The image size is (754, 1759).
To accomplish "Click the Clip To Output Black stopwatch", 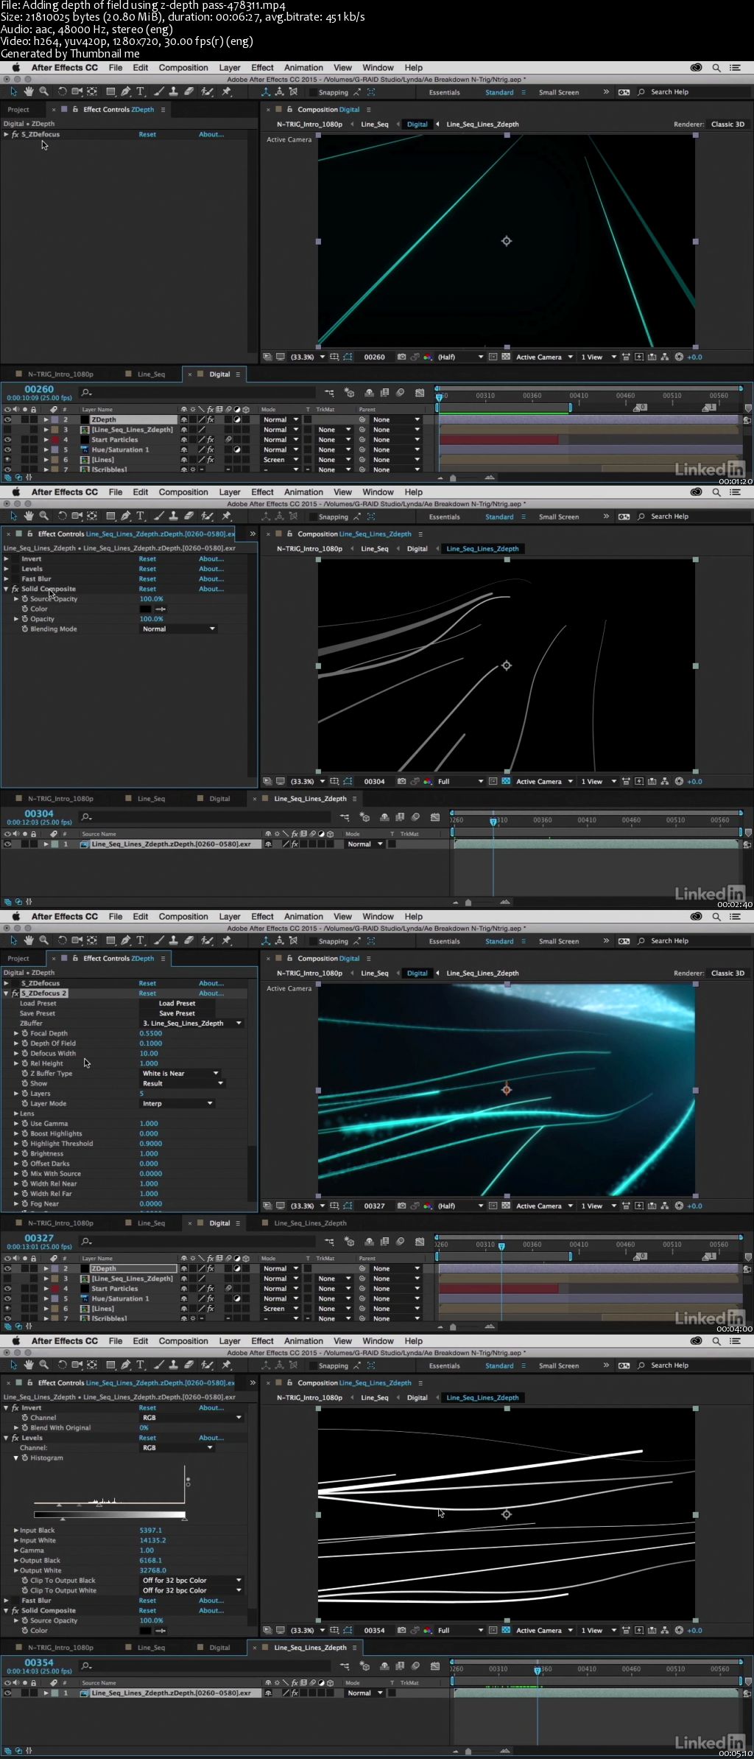I will 25,1580.
